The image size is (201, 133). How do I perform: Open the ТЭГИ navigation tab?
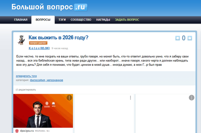(62, 20)
